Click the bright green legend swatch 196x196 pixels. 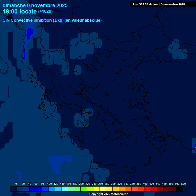click(x=84, y=189)
